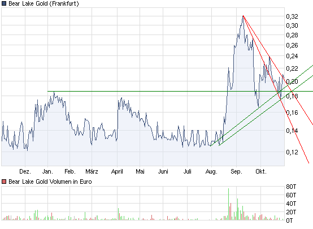Click the 0T volume axis value
Image resolution: width=313 pixels, height=229 pixels.
[x=289, y=221]
